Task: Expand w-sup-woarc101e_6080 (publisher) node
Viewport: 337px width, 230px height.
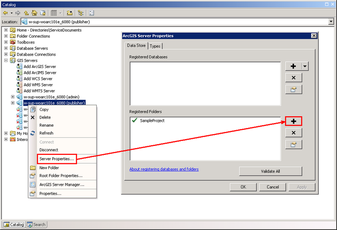Action: pos(13,103)
